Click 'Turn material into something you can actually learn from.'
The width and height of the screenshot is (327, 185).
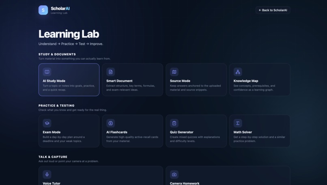click(74, 58)
